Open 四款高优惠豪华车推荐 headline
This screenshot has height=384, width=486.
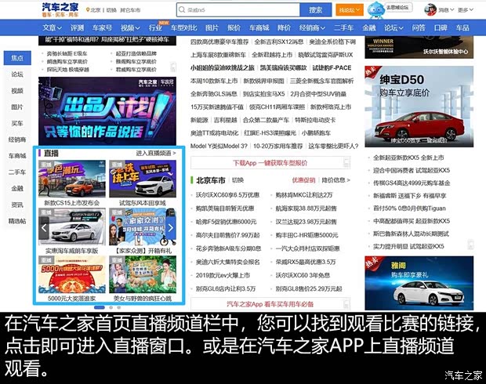pyautogui.click(x=219, y=42)
